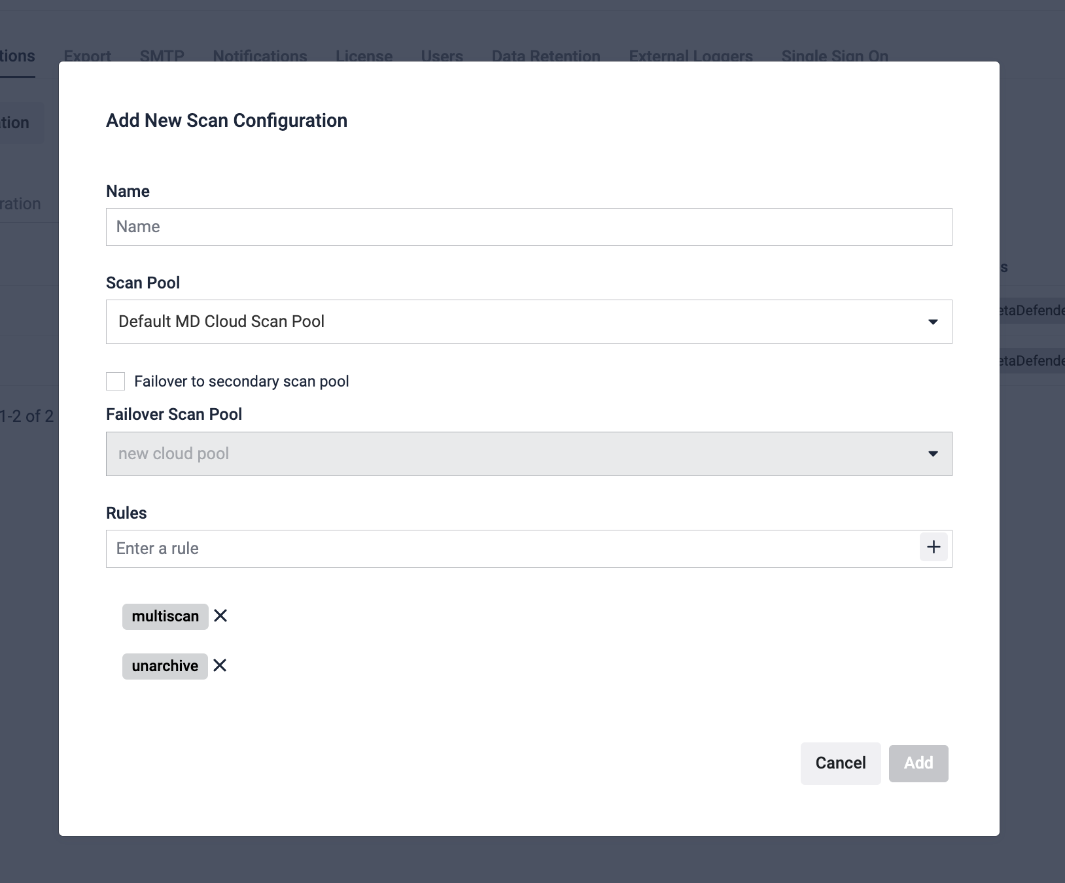Open the Scan Pool dropdown
This screenshot has height=883, width=1065.
point(529,322)
